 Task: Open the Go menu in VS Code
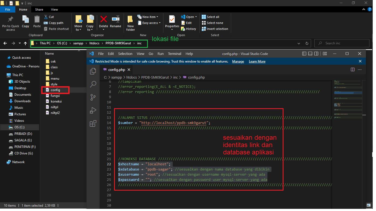pos(151,54)
